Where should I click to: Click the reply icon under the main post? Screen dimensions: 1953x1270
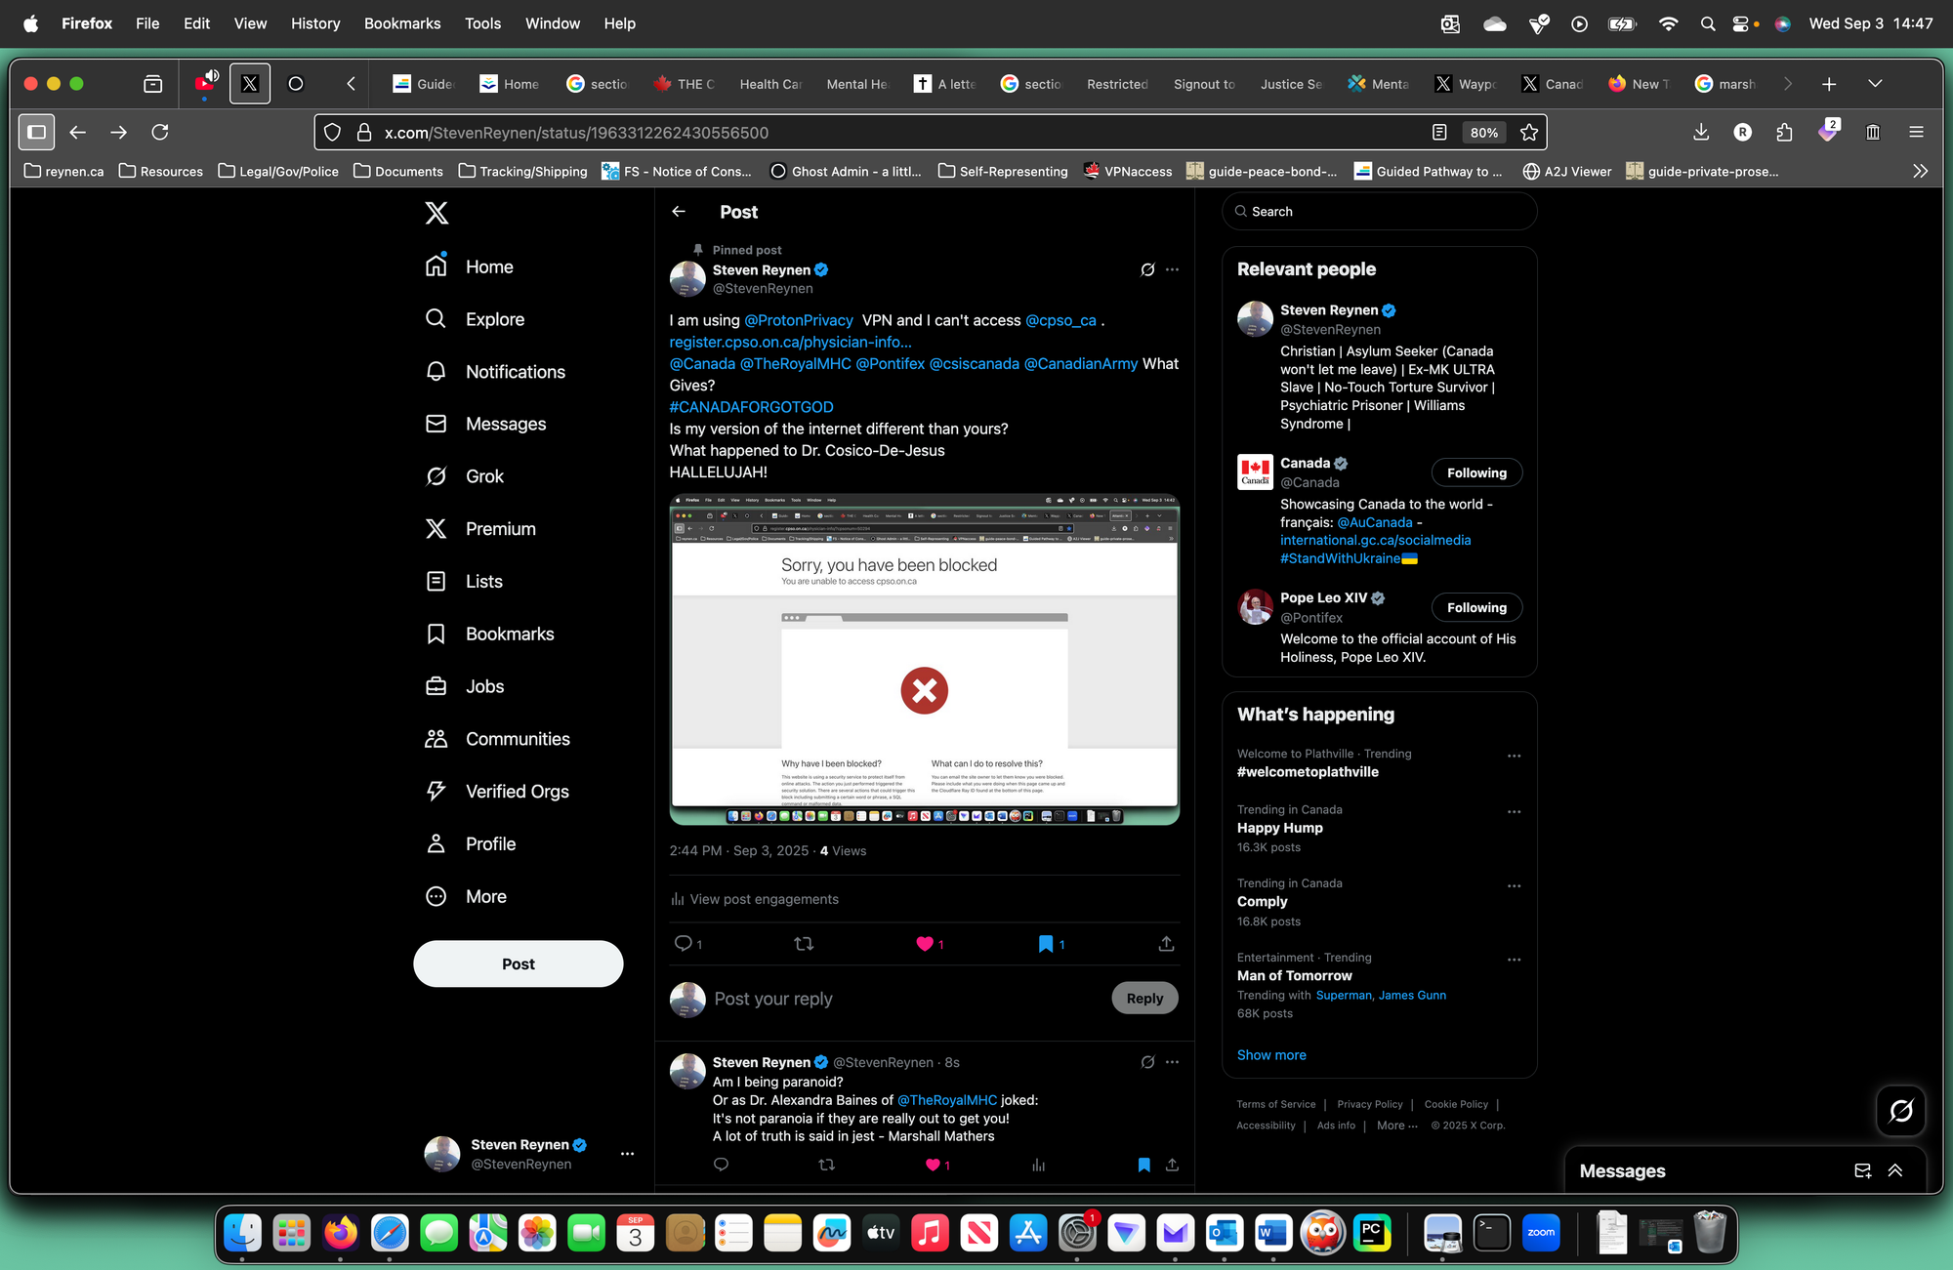[684, 943]
